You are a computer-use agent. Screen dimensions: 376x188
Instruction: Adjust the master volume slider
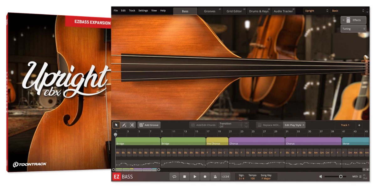coord(341,177)
